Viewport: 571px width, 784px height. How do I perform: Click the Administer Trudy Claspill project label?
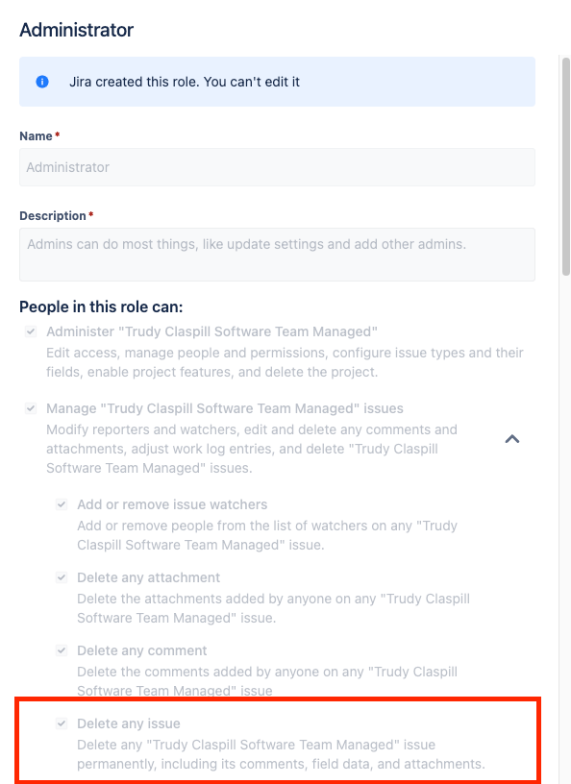tap(212, 331)
